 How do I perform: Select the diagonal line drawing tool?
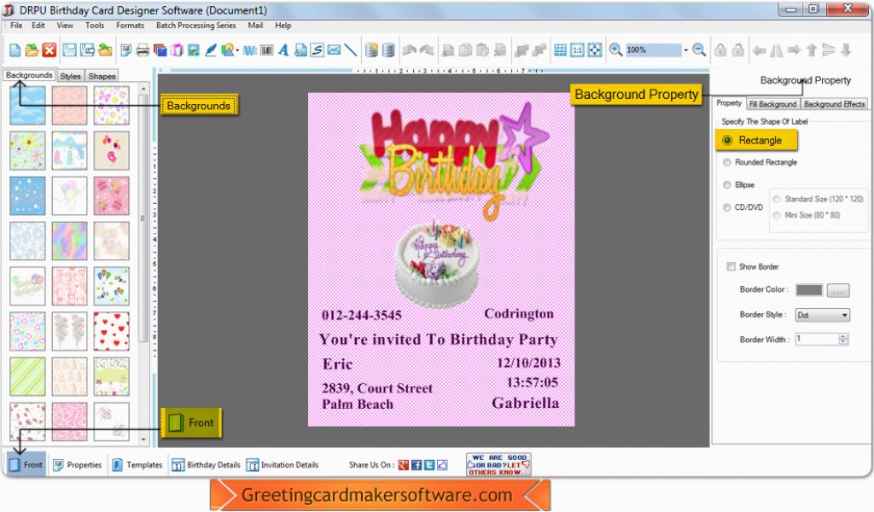point(351,50)
